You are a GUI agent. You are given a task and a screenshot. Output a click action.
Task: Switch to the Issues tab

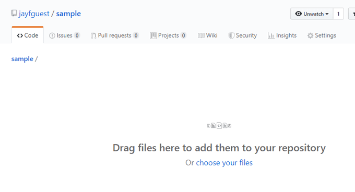[x=64, y=35]
